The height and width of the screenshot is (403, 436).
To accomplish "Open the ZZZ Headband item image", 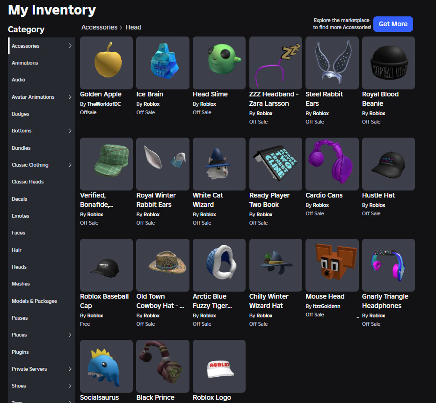I will coord(276,63).
